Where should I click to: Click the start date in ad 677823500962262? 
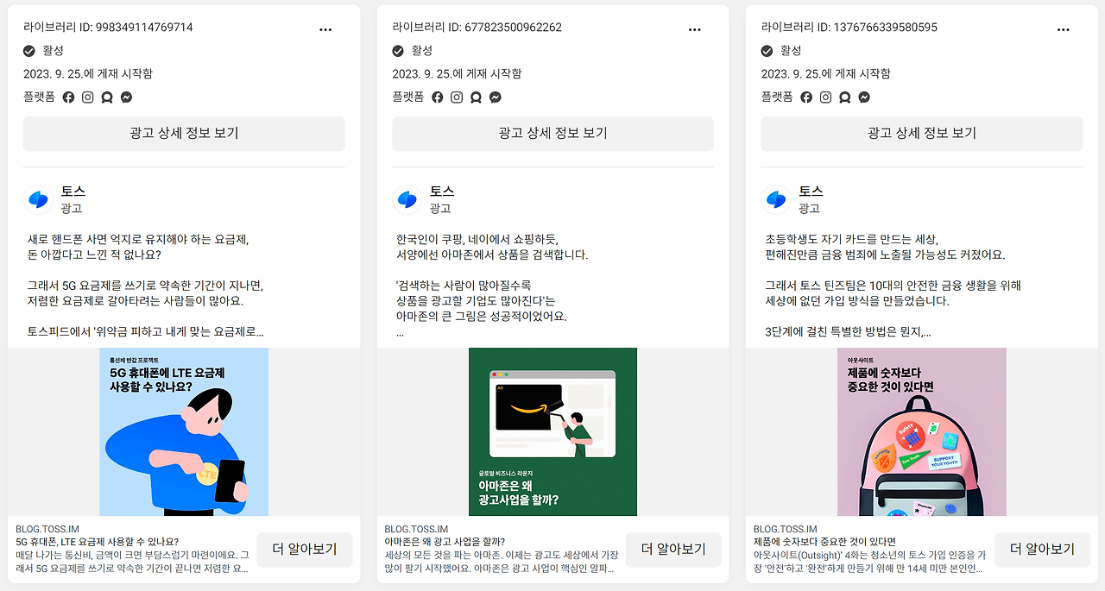[457, 74]
